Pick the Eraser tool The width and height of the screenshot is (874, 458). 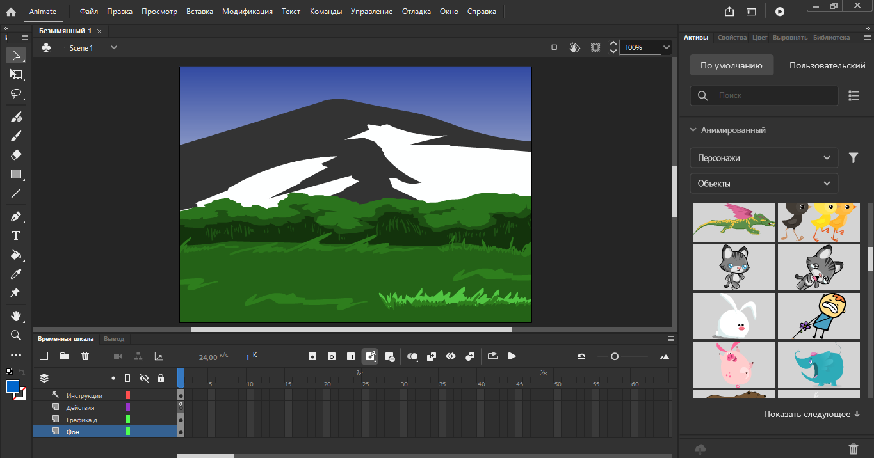click(x=16, y=155)
